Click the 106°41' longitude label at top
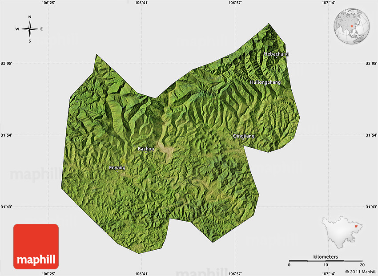The image size is (378, 276). click(x=141, y=3)
